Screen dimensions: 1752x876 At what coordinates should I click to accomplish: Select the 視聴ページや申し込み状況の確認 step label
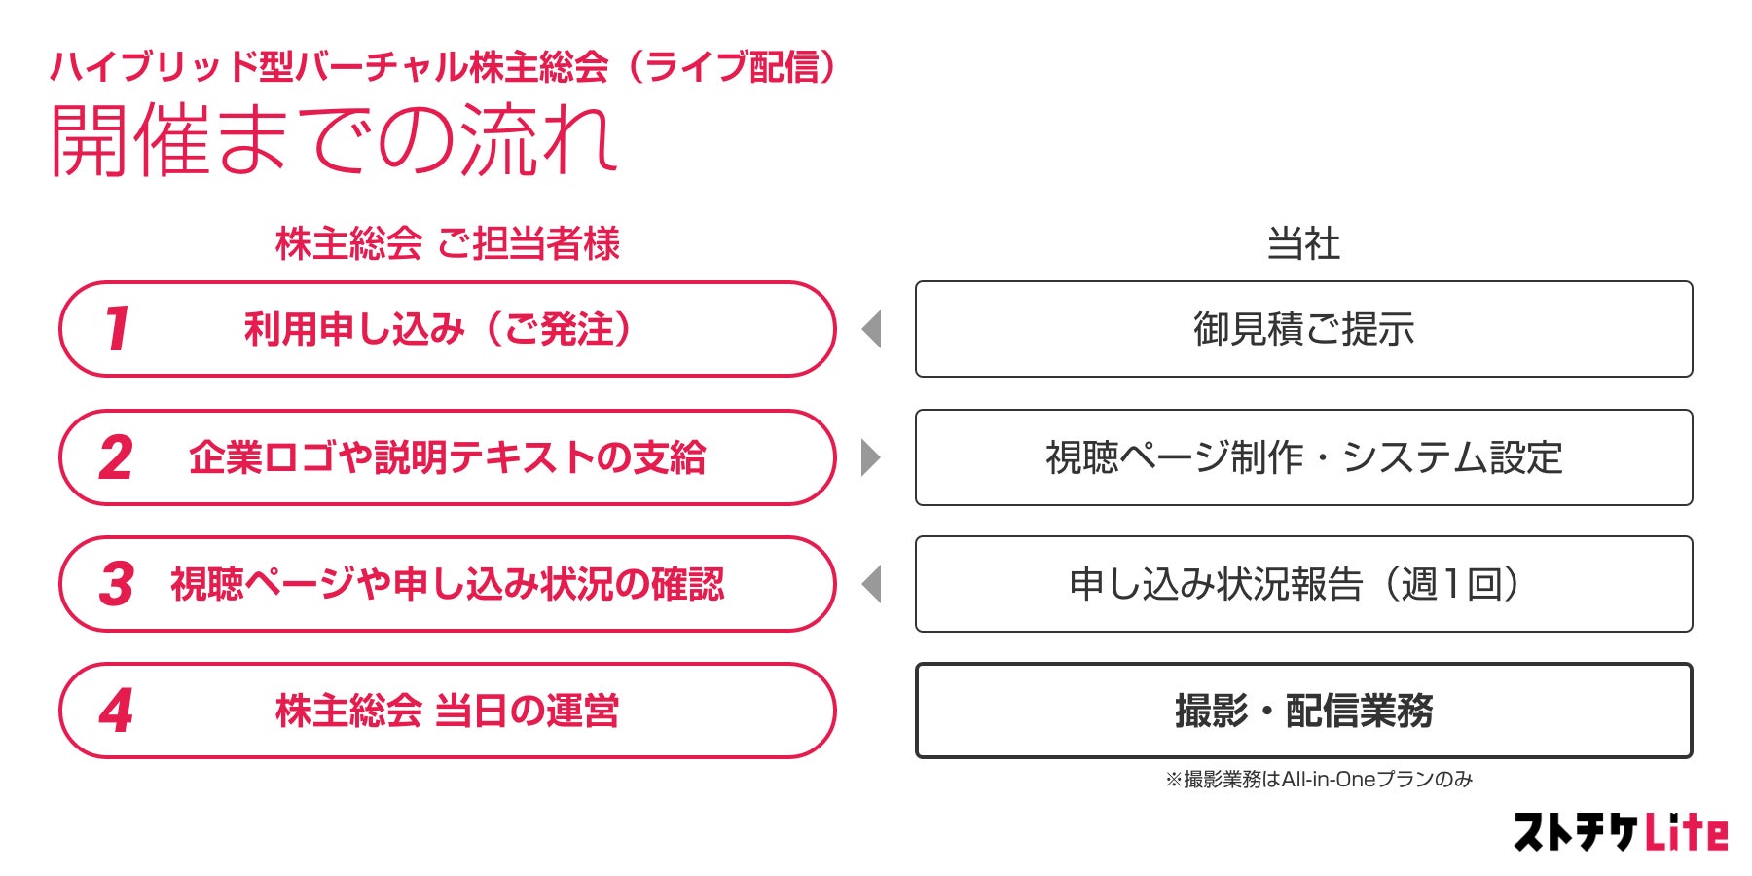pyautogui.click(x=447, y=584)
